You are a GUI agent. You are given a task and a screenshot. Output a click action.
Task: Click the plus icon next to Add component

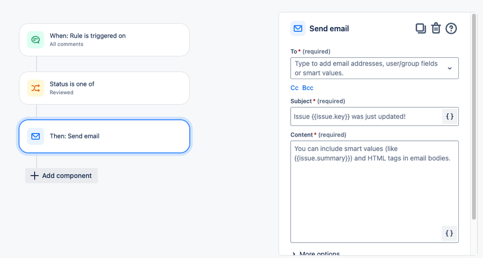(x=34, y=176)
